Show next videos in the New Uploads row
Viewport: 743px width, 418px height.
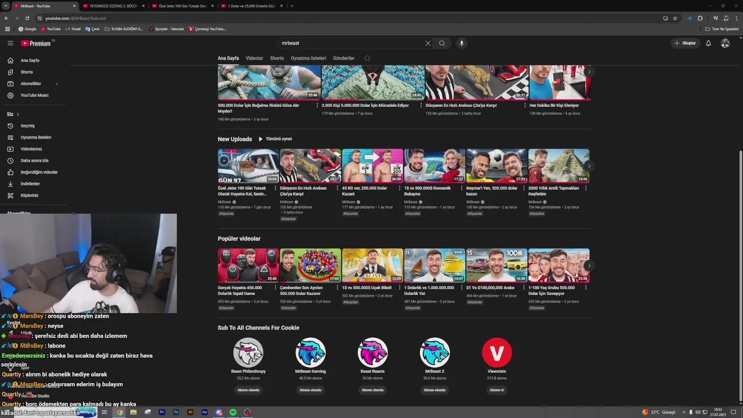pyautogui.click(x=589, y=166)
